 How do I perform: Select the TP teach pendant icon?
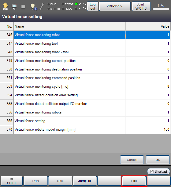14,7
